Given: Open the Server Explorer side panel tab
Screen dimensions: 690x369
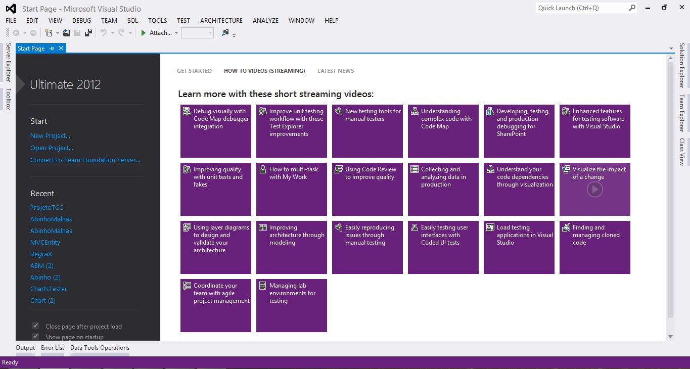Looking at the screenshot, I should pyautogui.click(x=8, y=62).
